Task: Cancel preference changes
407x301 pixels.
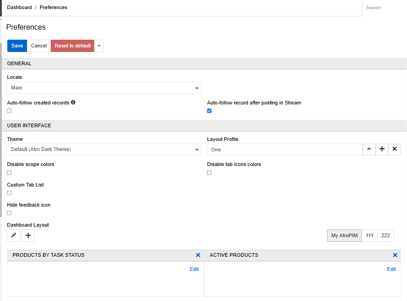Action: (39, 46)
